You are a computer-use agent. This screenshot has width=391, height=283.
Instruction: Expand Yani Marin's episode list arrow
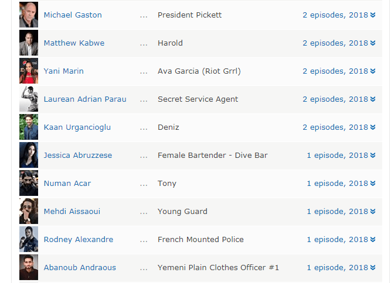[x=373, y=71]
